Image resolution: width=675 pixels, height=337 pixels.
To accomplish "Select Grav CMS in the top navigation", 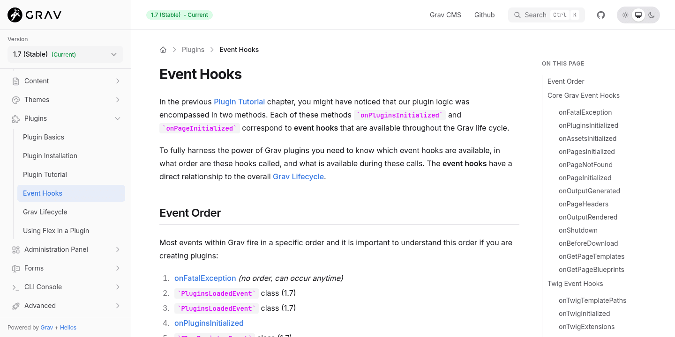I will coord(445,15).
